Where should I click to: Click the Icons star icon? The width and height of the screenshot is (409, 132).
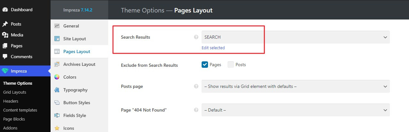click(57, 128)
